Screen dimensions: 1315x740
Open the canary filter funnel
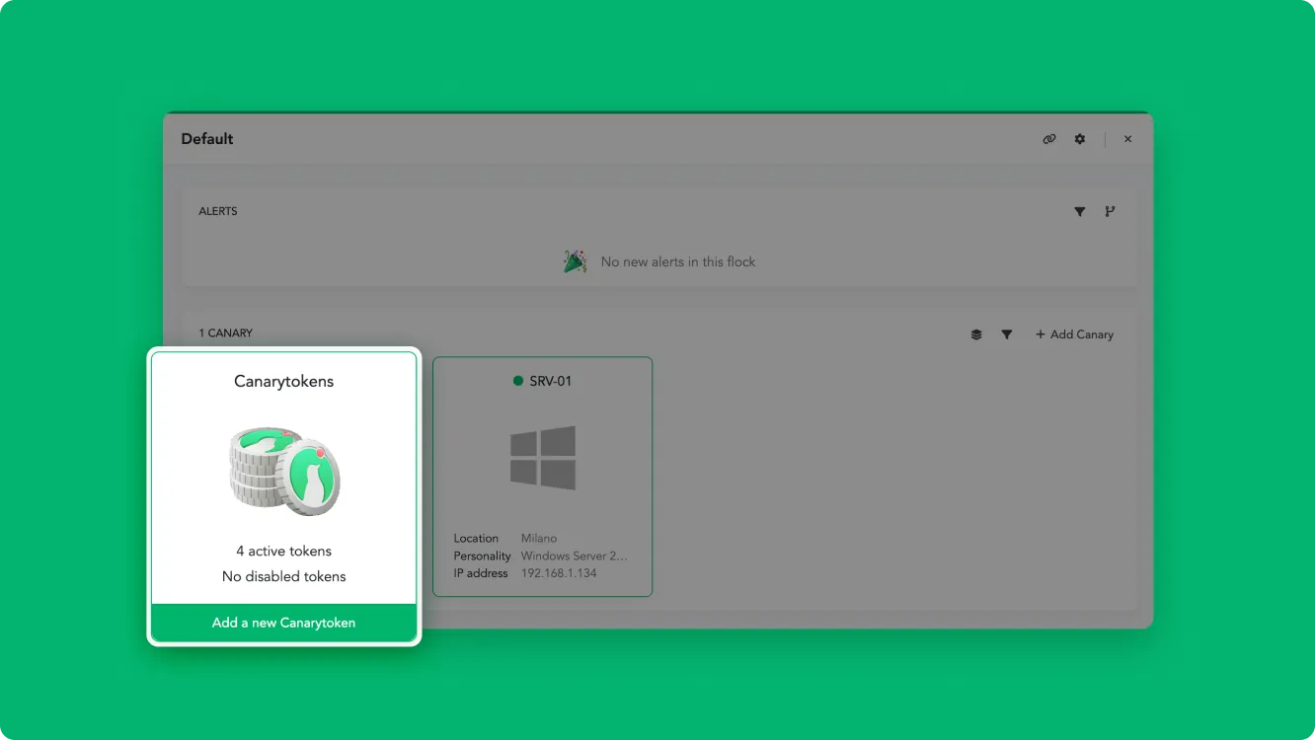click(x=1006, y=334)
